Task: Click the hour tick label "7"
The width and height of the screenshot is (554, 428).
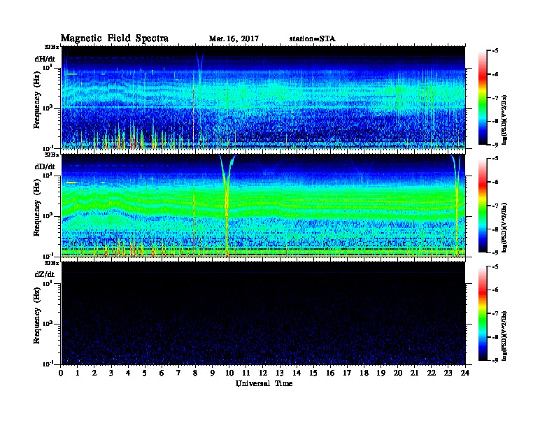Action: (178, 373)
